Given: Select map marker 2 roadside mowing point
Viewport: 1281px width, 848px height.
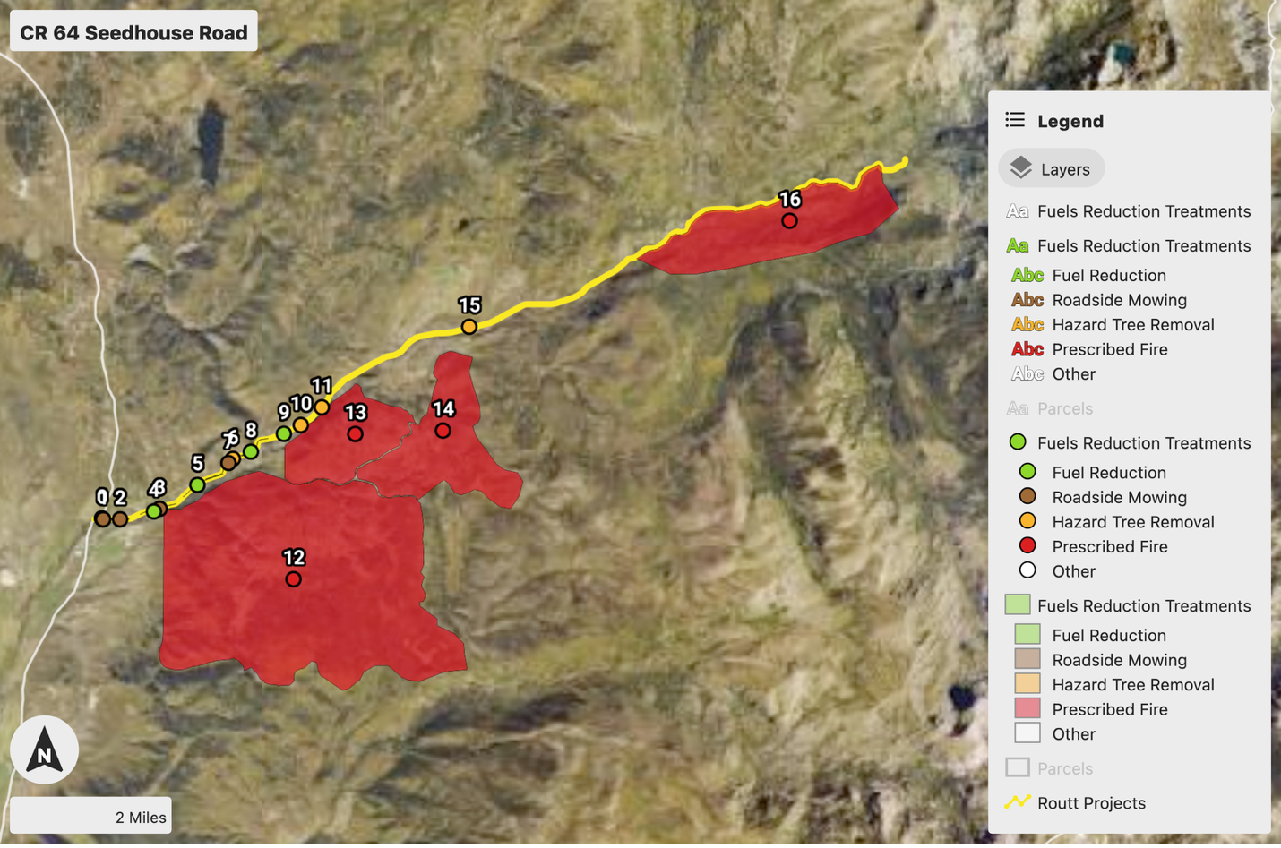Looking at the screenshot, I should click(x=120, y=518).
